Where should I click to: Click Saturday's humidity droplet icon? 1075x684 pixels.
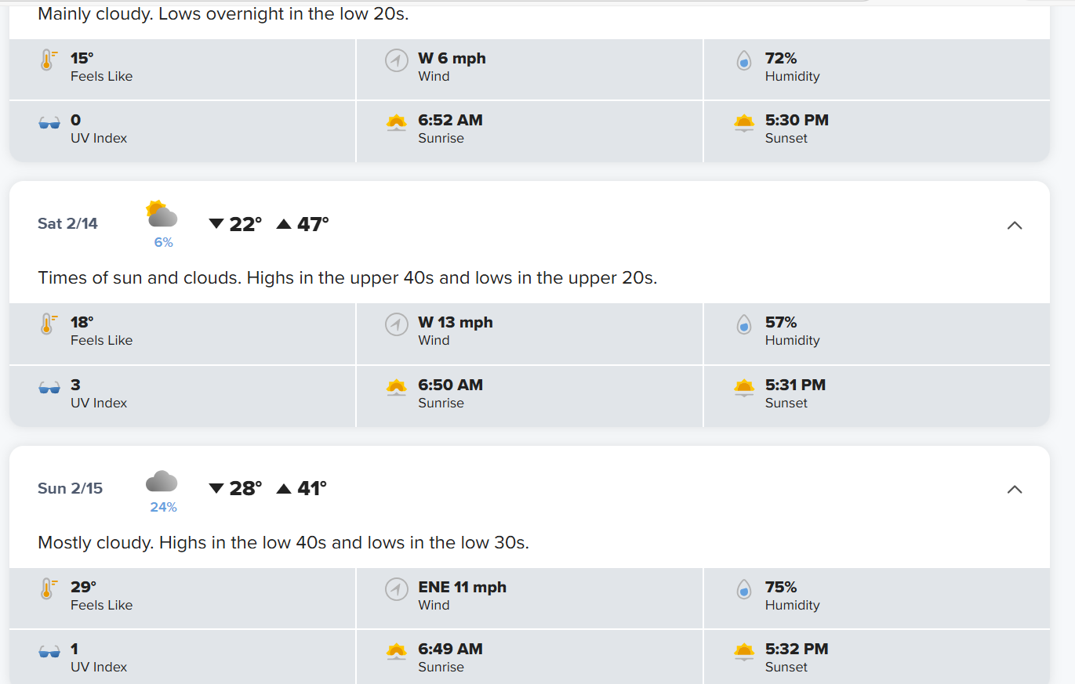(x=744, y=324)
